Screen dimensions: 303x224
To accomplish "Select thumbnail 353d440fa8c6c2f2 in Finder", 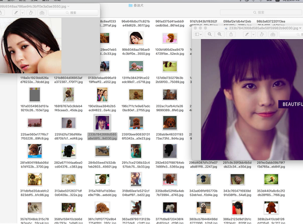I will (271, 179).
